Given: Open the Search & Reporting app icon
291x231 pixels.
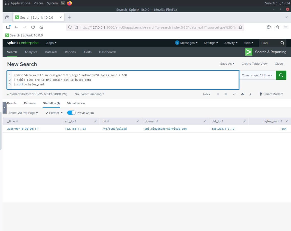Looking at the screenshot, I should pyautogui.click(x=249, y=52).
